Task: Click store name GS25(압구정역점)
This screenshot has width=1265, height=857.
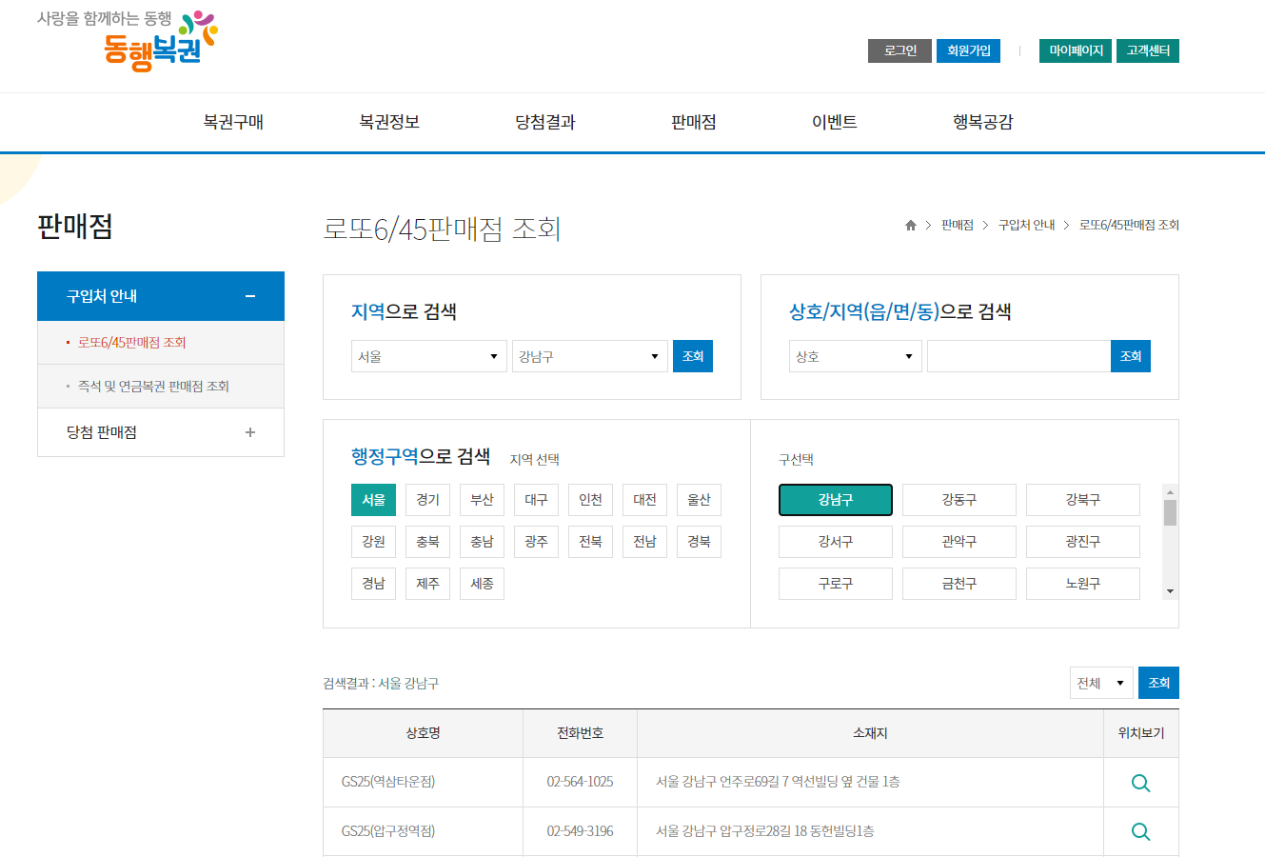Action: 388,831
